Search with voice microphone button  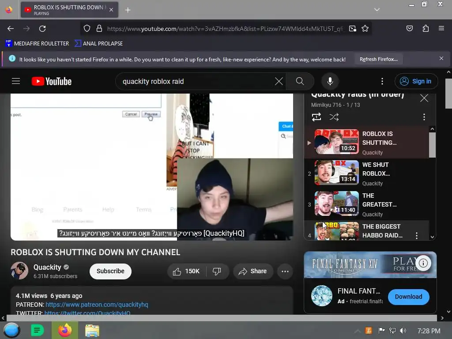tap(330, 81)
